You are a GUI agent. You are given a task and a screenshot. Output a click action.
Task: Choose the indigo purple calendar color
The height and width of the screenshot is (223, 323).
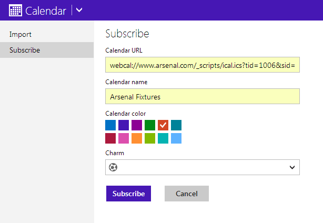pyautogui.click(x=124, y=125)
